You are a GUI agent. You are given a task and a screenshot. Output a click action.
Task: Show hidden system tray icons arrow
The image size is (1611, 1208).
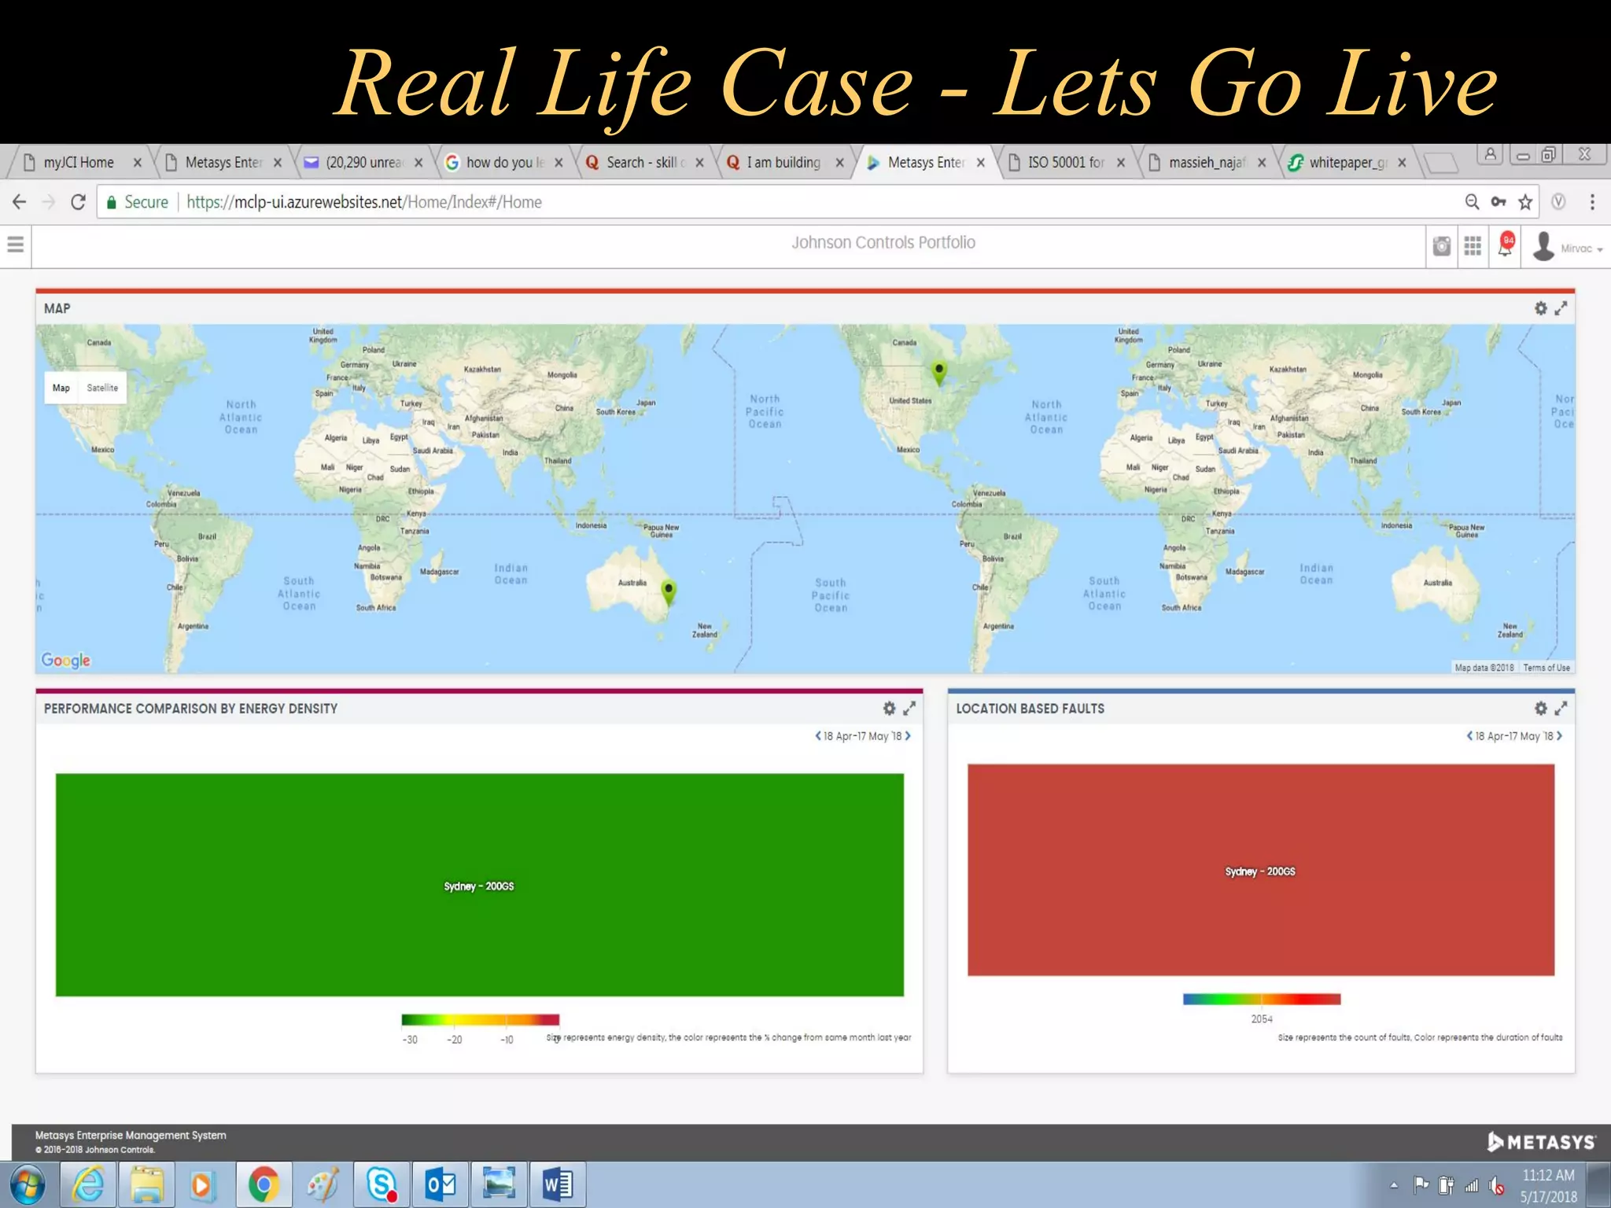1394,1185
